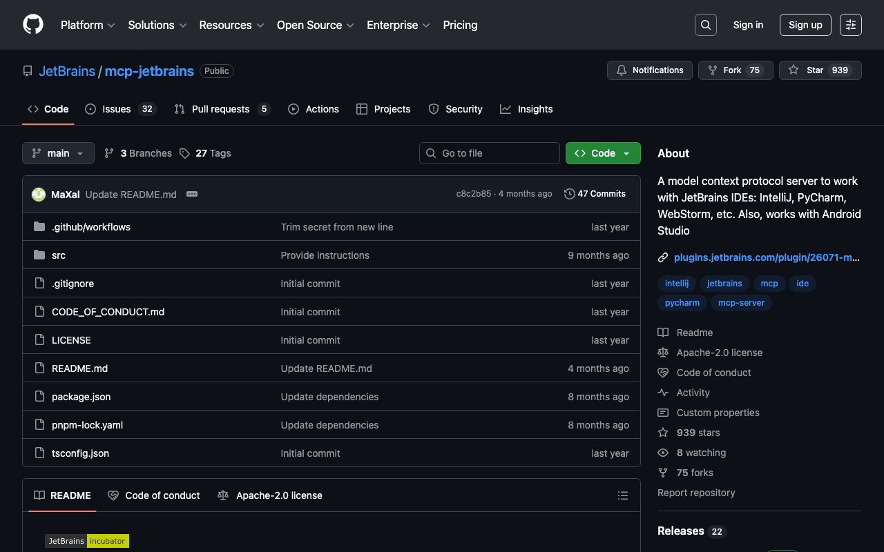Viewport: 884px width, 552px height.
Task: Open the plugins.jetbrains.com link
Action: coord(766,257)
